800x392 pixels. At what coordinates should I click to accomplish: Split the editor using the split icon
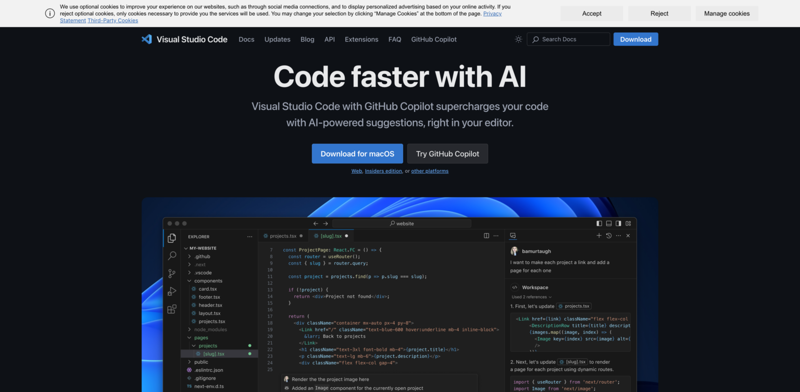pyautogui.click(x=486, y=235)
